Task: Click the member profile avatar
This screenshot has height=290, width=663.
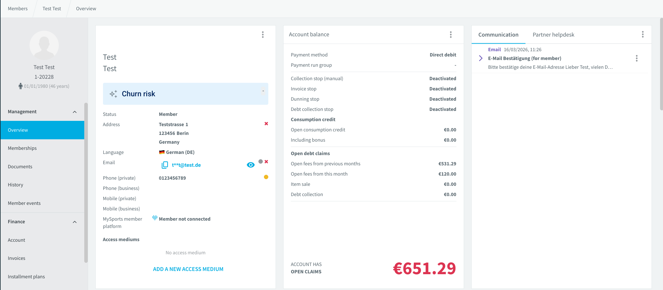Action: click(44, 45)
